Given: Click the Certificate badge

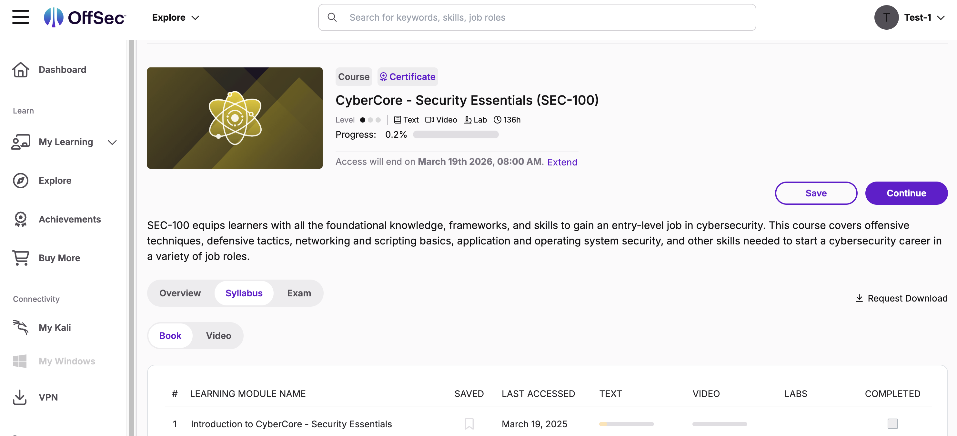Looking at the screenshot, I should click(x=408, y=76).
